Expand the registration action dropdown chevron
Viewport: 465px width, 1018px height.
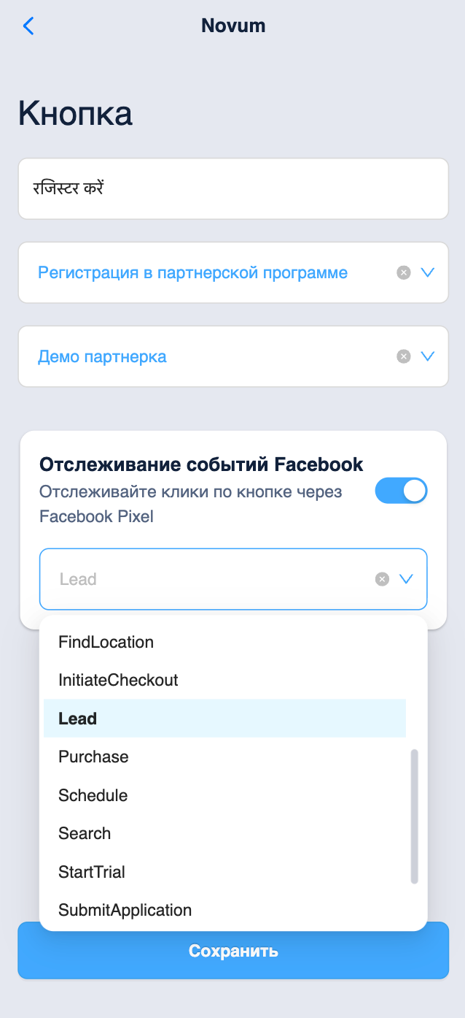pos(428,272)
